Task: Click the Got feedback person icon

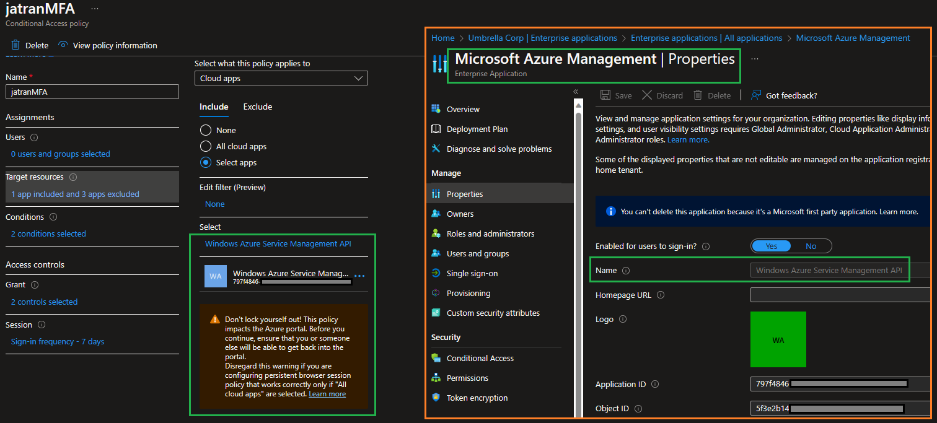Action: click(x=755, y=95)
